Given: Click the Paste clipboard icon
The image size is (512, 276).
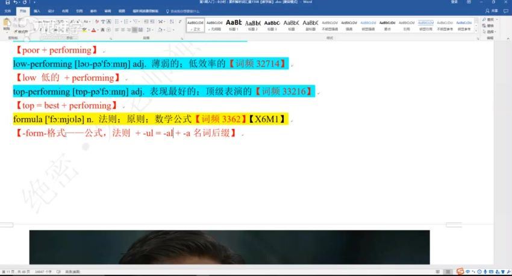Looking at the screenshot, I should click(x=7, y=22).
